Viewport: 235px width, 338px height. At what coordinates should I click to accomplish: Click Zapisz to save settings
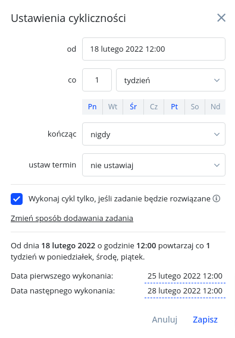click(x=205, y=320)
